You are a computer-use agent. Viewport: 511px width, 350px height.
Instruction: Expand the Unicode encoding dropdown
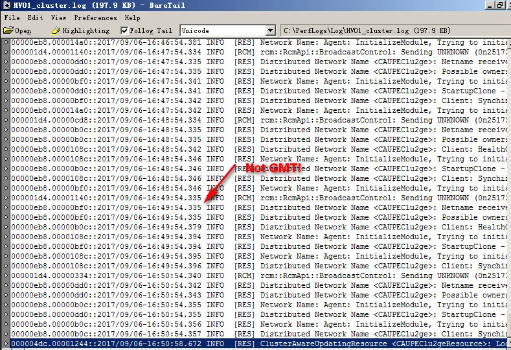(x=270, y=30)
